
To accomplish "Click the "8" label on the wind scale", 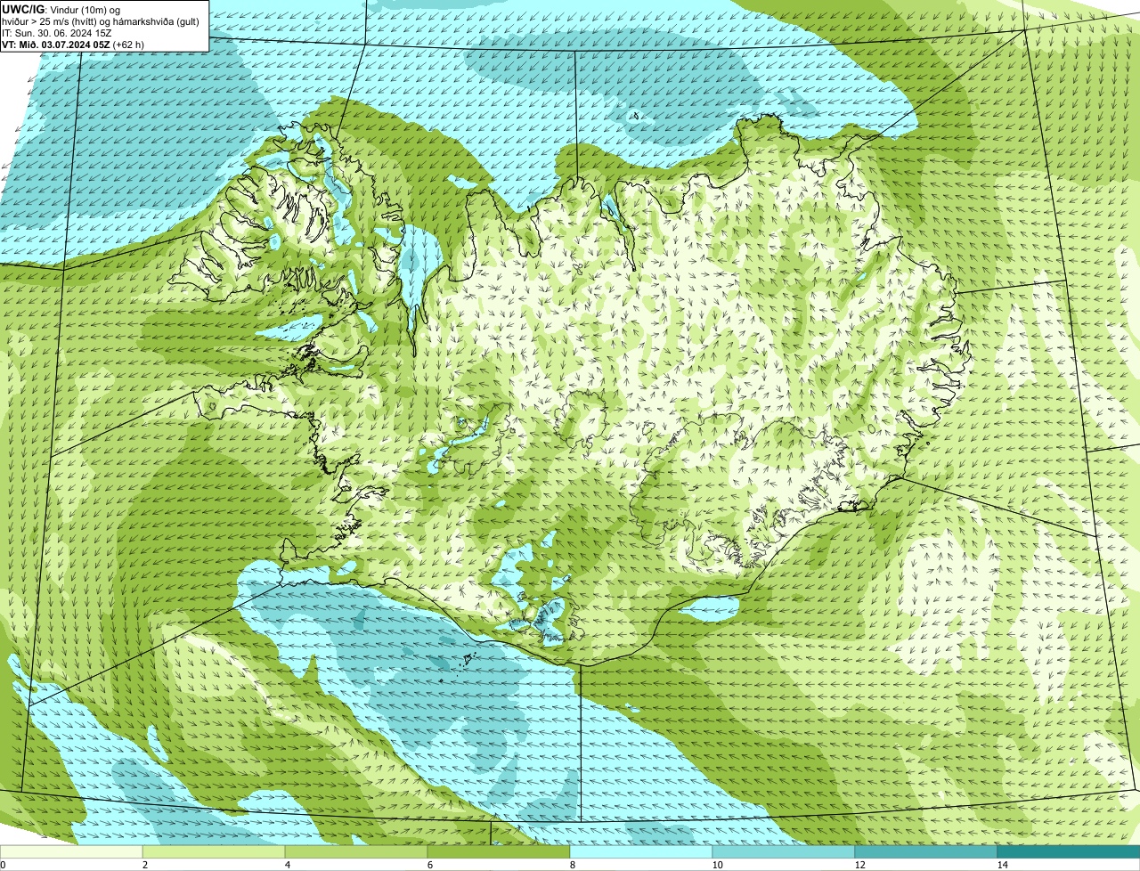I will 572,865.
